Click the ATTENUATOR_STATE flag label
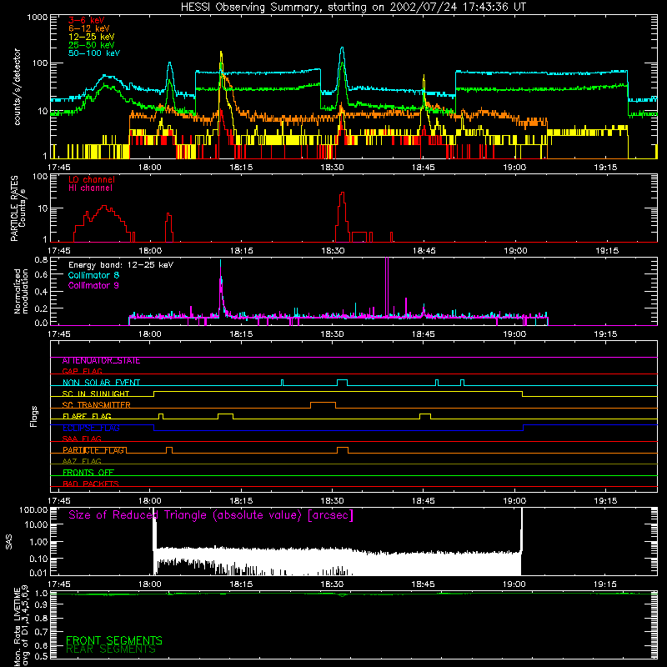 [101, 361]
